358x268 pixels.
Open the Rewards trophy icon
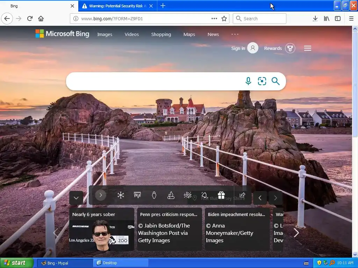290,48
